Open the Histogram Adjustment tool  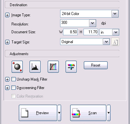(x=35, y=67)
